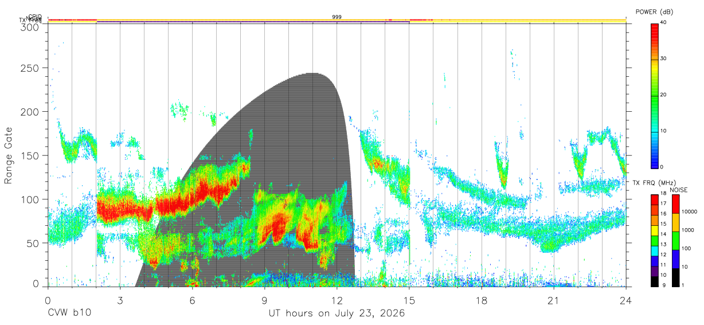704x325 pixels.
Task: Click the 'UT hours on July 23, 2026' title
Action: point(337,314)
